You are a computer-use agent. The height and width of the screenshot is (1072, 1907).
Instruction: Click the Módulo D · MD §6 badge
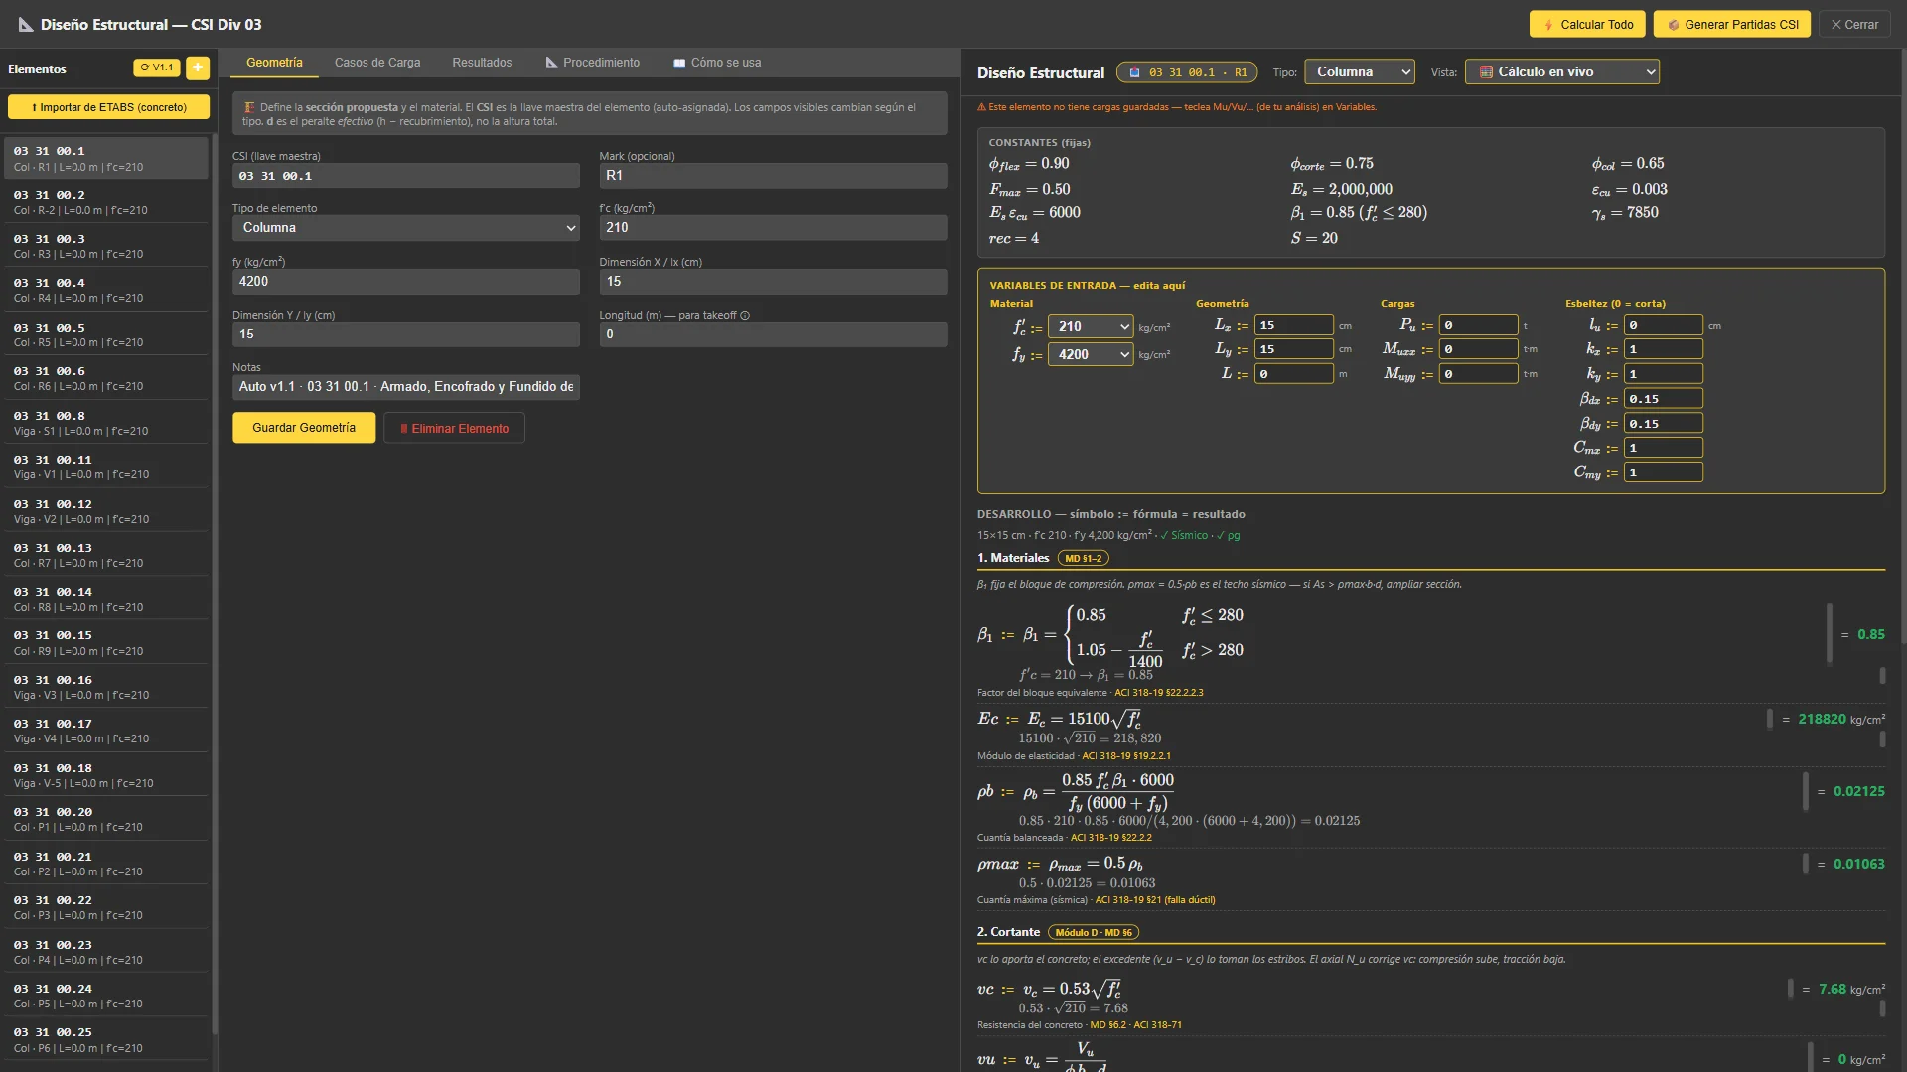1093,933
